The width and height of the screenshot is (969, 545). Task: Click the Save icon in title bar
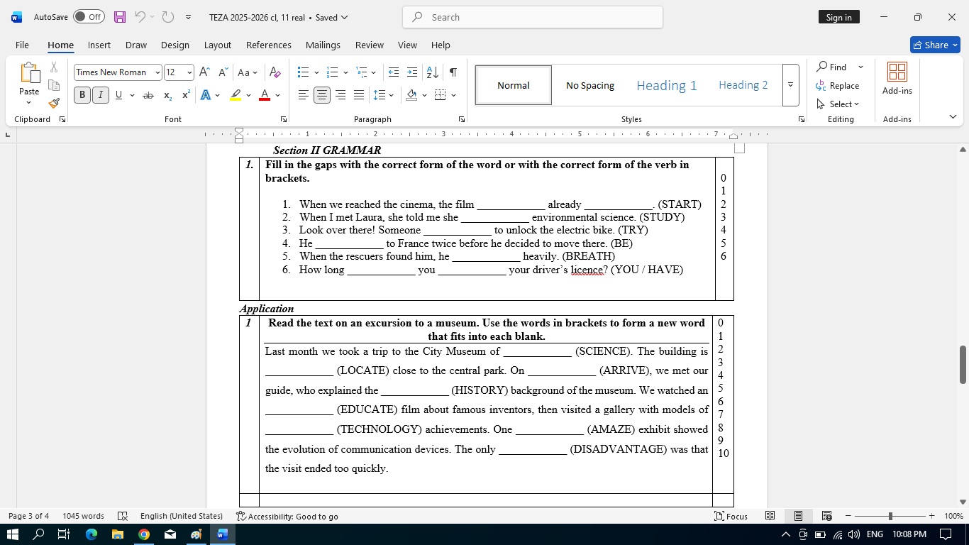(119, 17)
